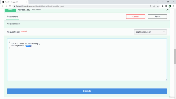This screenshot has height=99, width=176.
Task: Execute the POST request
Action: tap(87, 91)
